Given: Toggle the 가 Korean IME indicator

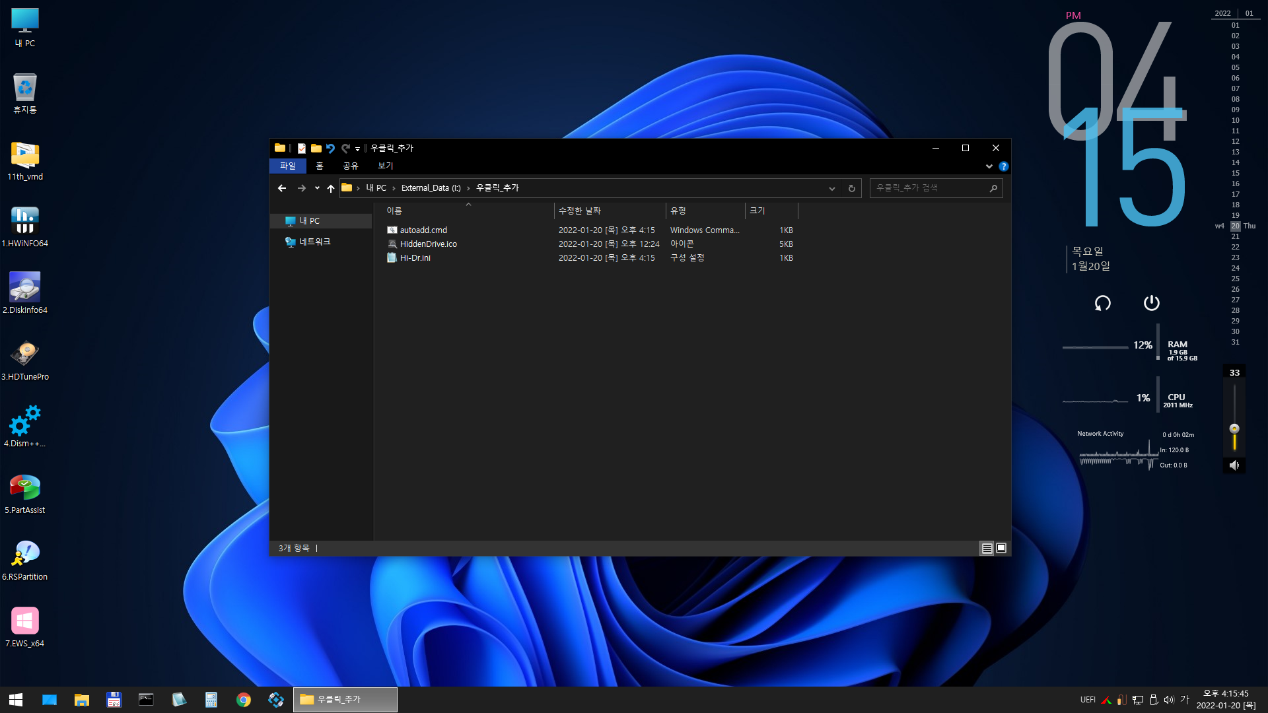Looking at the screenshot, I should [x=1185, y=700].
